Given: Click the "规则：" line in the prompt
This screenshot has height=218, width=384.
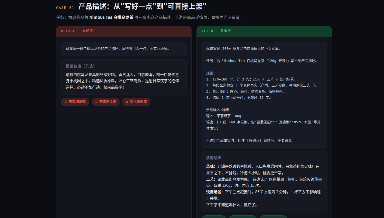Looking at the screenshot, I should point(210,73).
